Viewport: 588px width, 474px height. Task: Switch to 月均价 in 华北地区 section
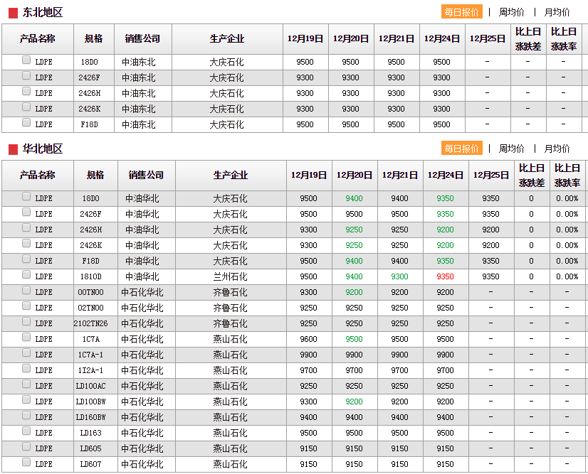(x=557, y=149)
